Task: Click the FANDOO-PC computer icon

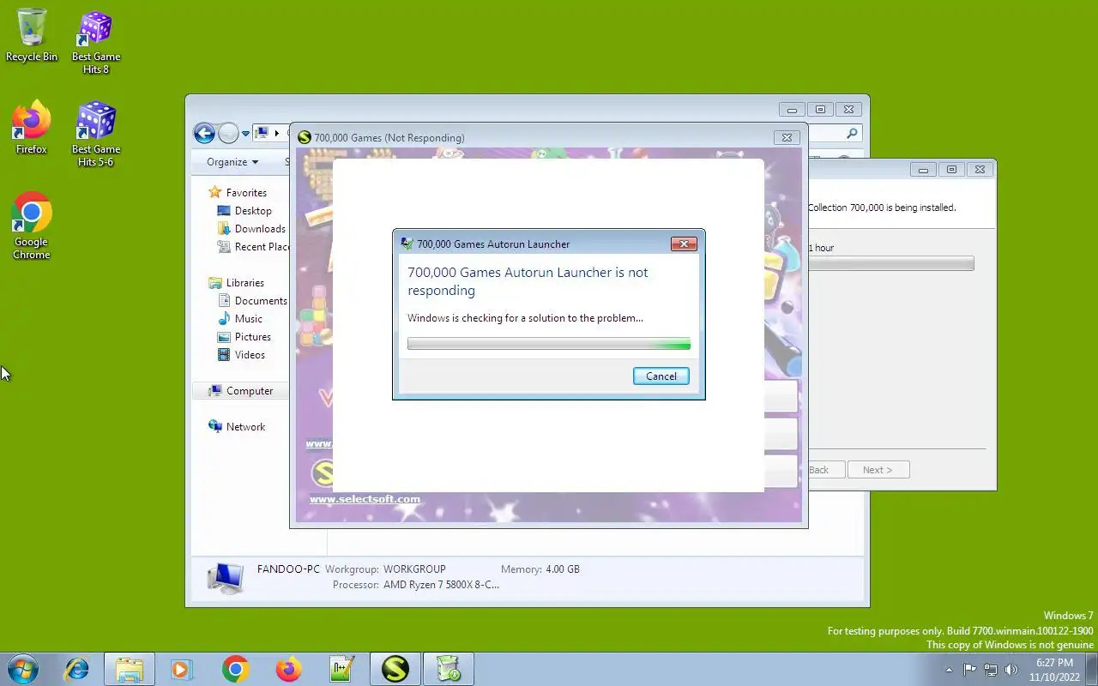Action: coord(226,579)
